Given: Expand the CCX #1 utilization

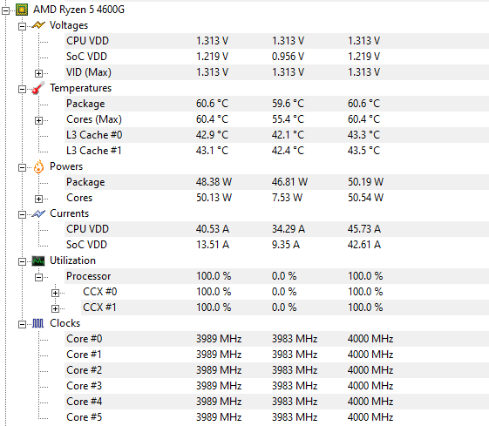Looking at the screenshot, I should (x=55, y=308).
